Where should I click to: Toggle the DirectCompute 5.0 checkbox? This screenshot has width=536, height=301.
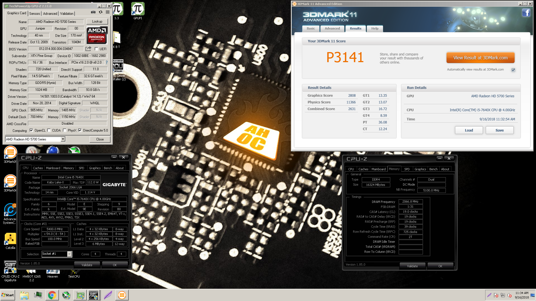80,130
